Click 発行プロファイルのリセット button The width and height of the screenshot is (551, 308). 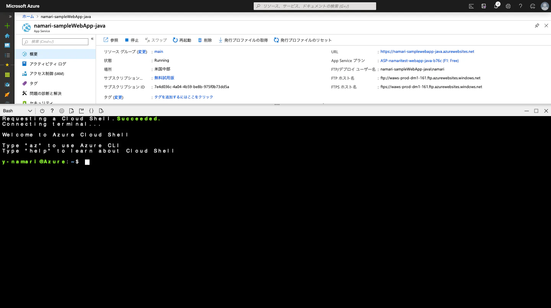tap(303, 40)
